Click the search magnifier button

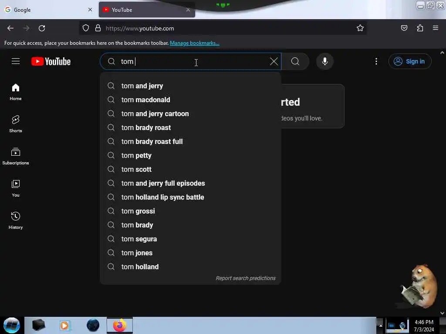coord(295,61)
